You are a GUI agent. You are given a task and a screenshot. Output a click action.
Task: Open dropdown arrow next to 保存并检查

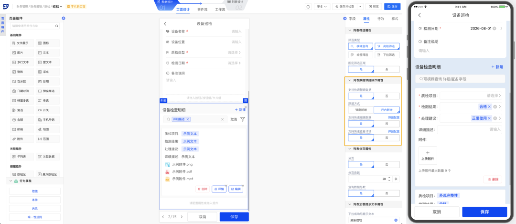360,7
